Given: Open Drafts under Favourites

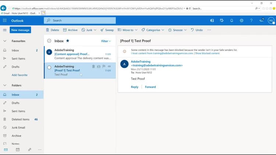Looking at the screenshot, I should (22, 67).
